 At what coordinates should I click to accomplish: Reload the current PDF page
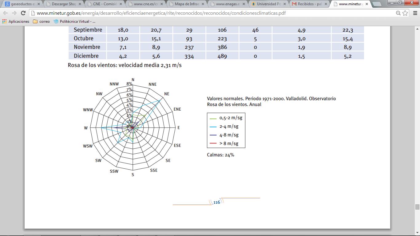click(23, 13)
